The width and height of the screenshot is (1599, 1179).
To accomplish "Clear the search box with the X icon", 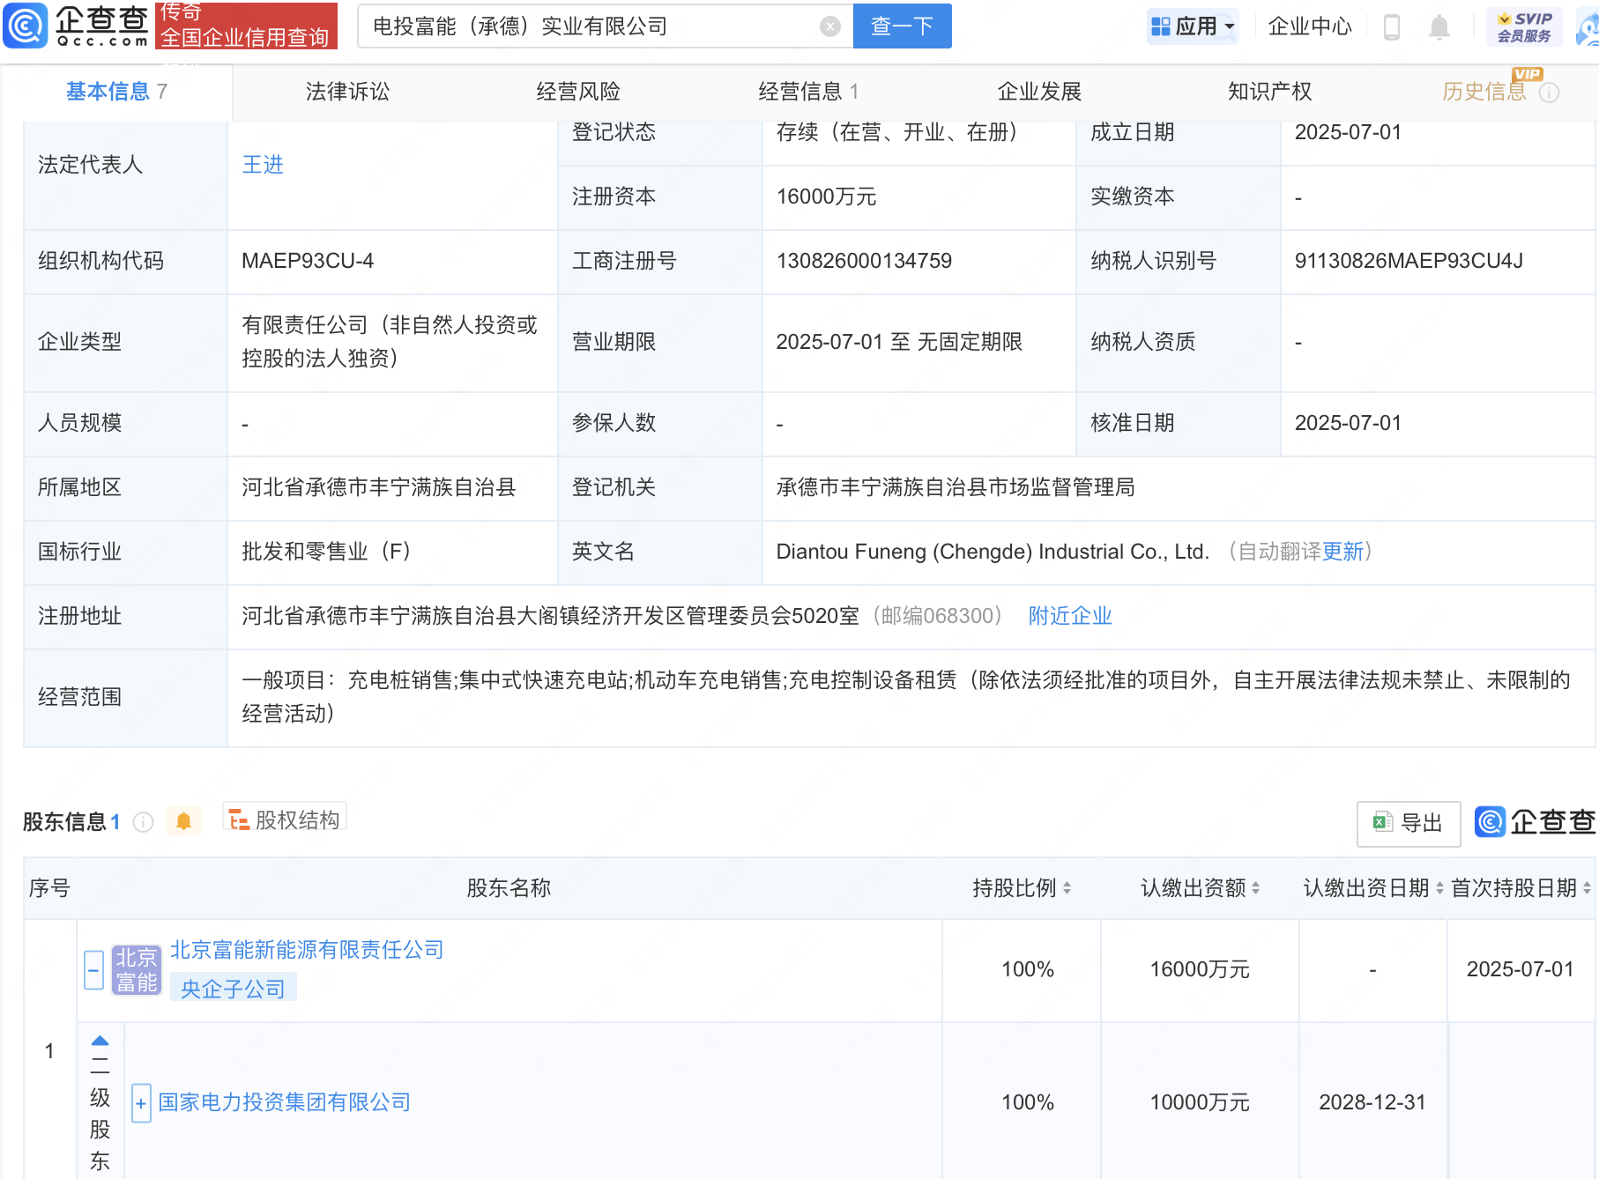I will [x=829, y=26].
